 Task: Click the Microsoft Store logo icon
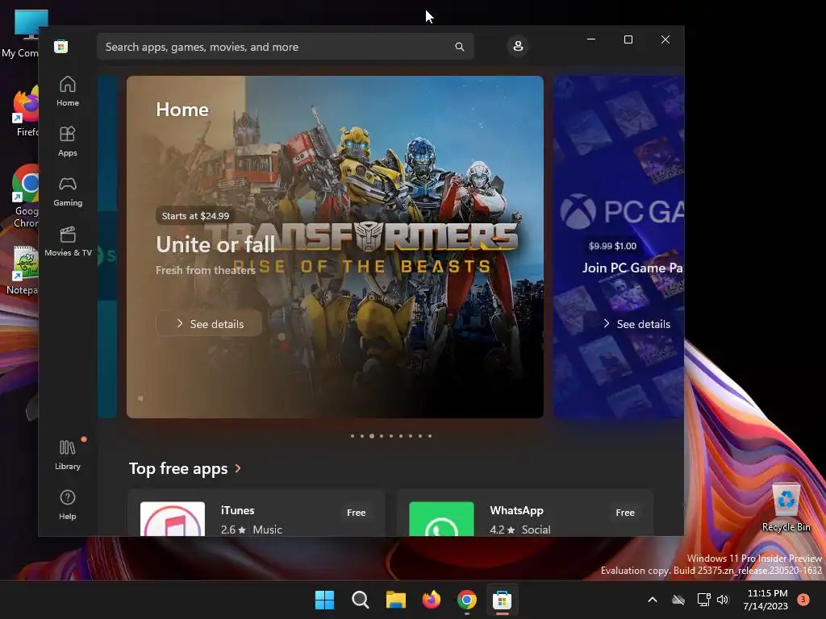coord(61,46)
